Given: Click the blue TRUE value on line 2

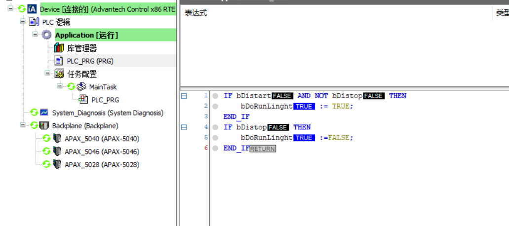Looking at the screenshot, I should [304, 107].
